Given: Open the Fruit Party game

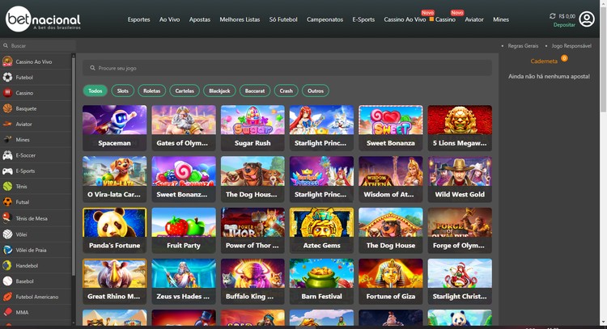Looking at the screenshot, I should point(184,230).
